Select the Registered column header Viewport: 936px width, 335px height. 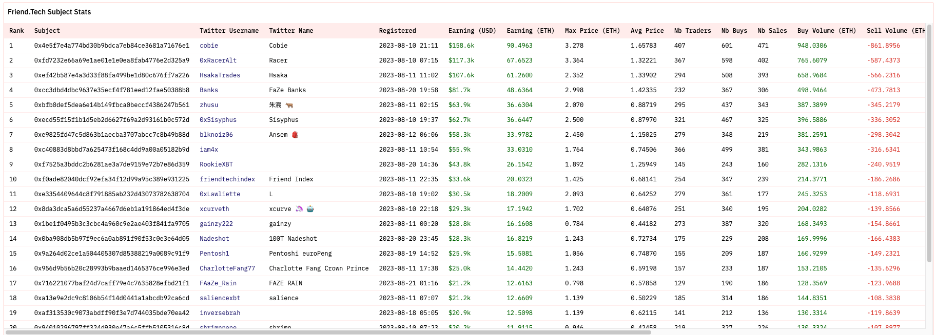[397, 31]
